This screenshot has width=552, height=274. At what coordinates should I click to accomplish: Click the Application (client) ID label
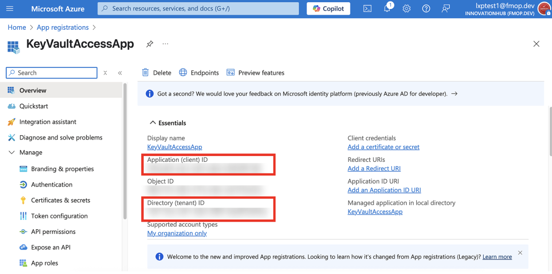click(177, 160)
